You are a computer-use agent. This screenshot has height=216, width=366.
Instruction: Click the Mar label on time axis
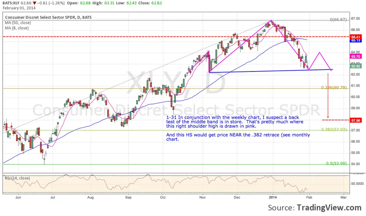[x=343, y=197]
